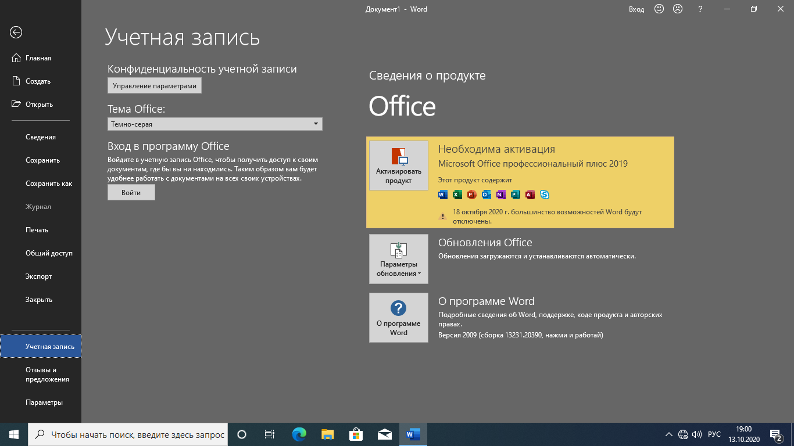
Task: Open the Windows Start menu
Action: click(14, 434)
